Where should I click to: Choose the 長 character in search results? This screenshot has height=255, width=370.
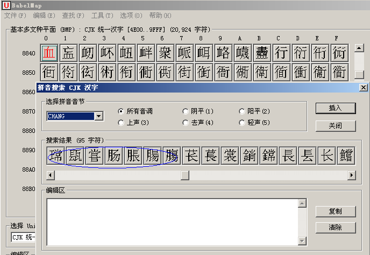(288, 155)
